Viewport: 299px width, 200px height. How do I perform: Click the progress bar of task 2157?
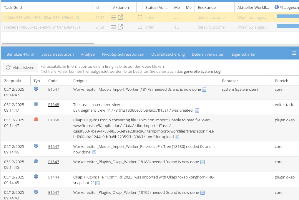tap(288, 16)
